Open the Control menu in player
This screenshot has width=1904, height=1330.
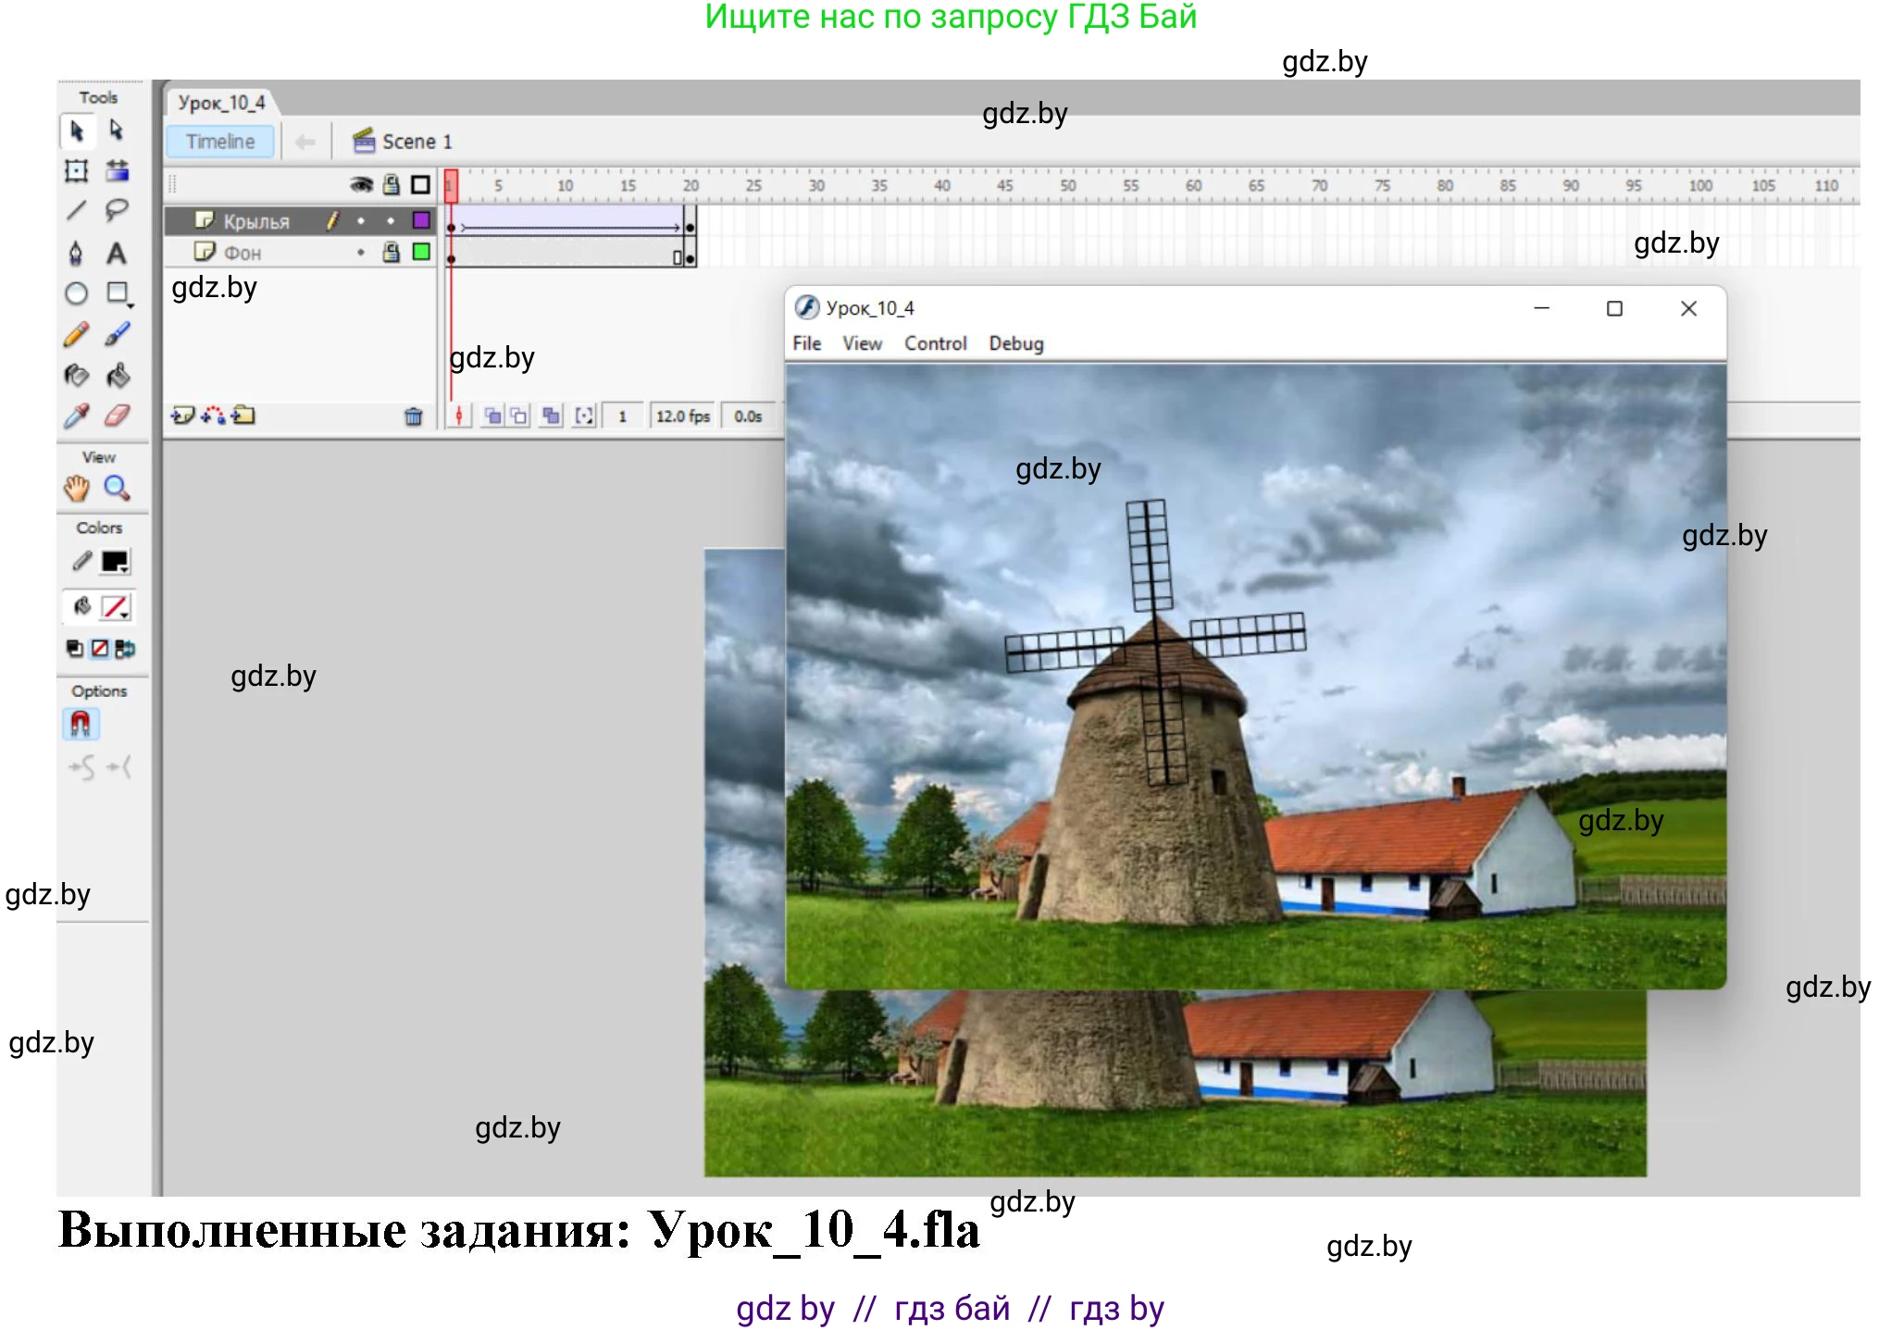point(935,343)
